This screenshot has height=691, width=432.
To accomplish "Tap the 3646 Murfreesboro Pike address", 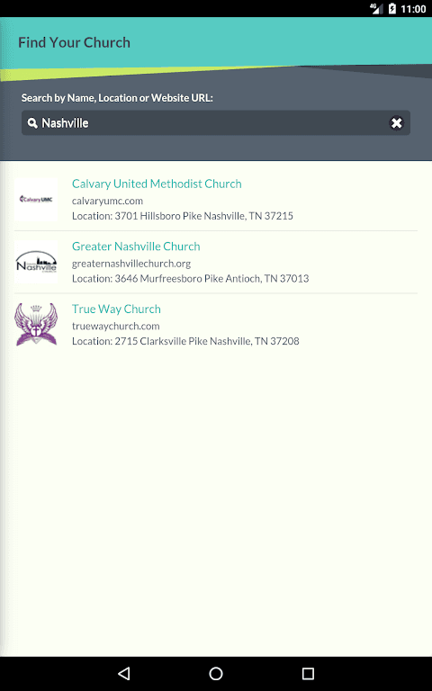I will click(x=191, y=279).
